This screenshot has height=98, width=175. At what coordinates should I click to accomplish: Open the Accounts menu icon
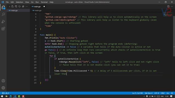point(3,81)
